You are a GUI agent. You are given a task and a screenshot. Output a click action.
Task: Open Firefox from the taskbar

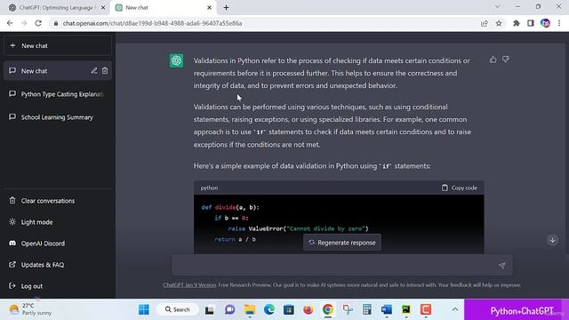(x=309, y=309)
